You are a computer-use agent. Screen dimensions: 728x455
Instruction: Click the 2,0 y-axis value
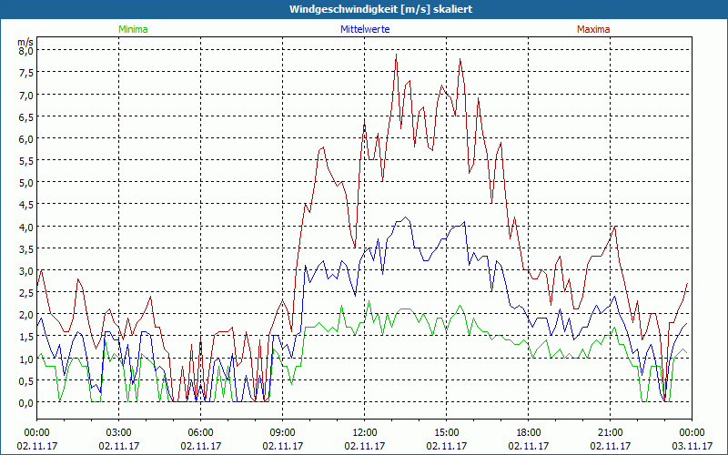coord(25,315)
